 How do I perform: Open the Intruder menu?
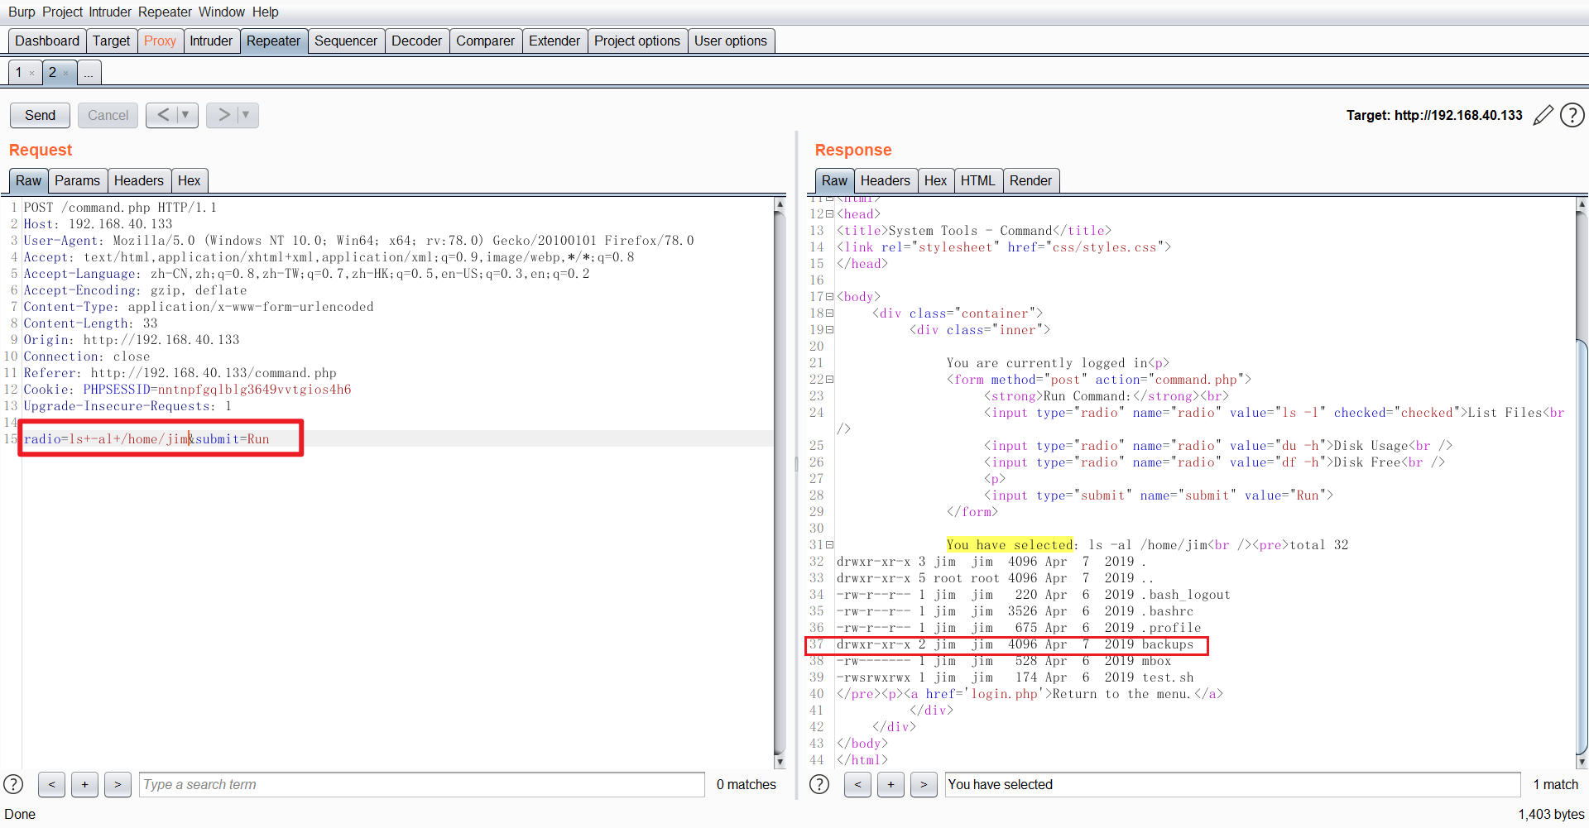[110, 12]
